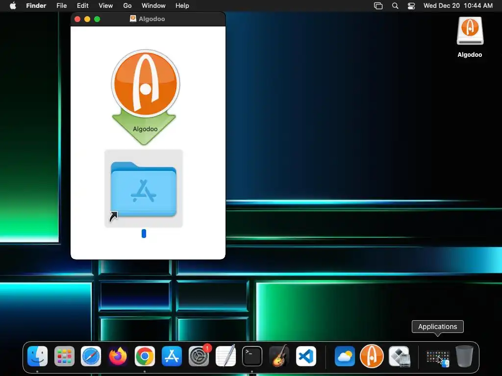Open Boot Camp Assistant in the Dock
The height and width of the screenshot is (376, 502).
click(399, 356)
